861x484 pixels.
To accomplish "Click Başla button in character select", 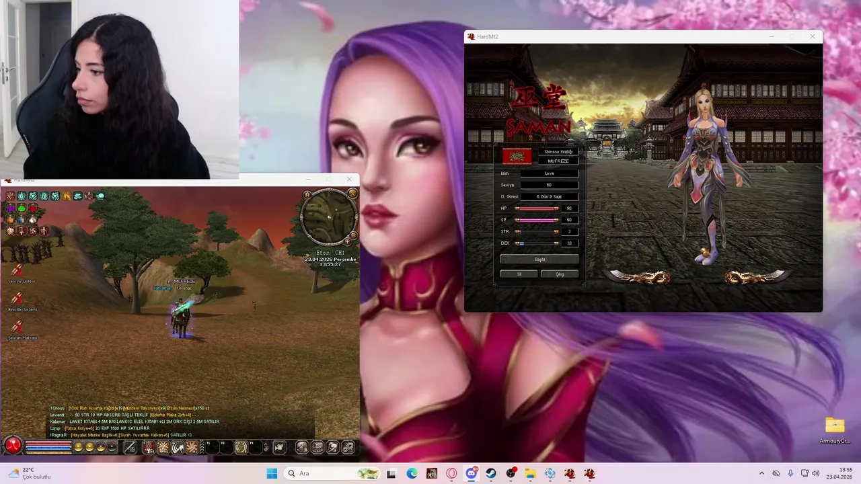I will [x=539, y=259].
